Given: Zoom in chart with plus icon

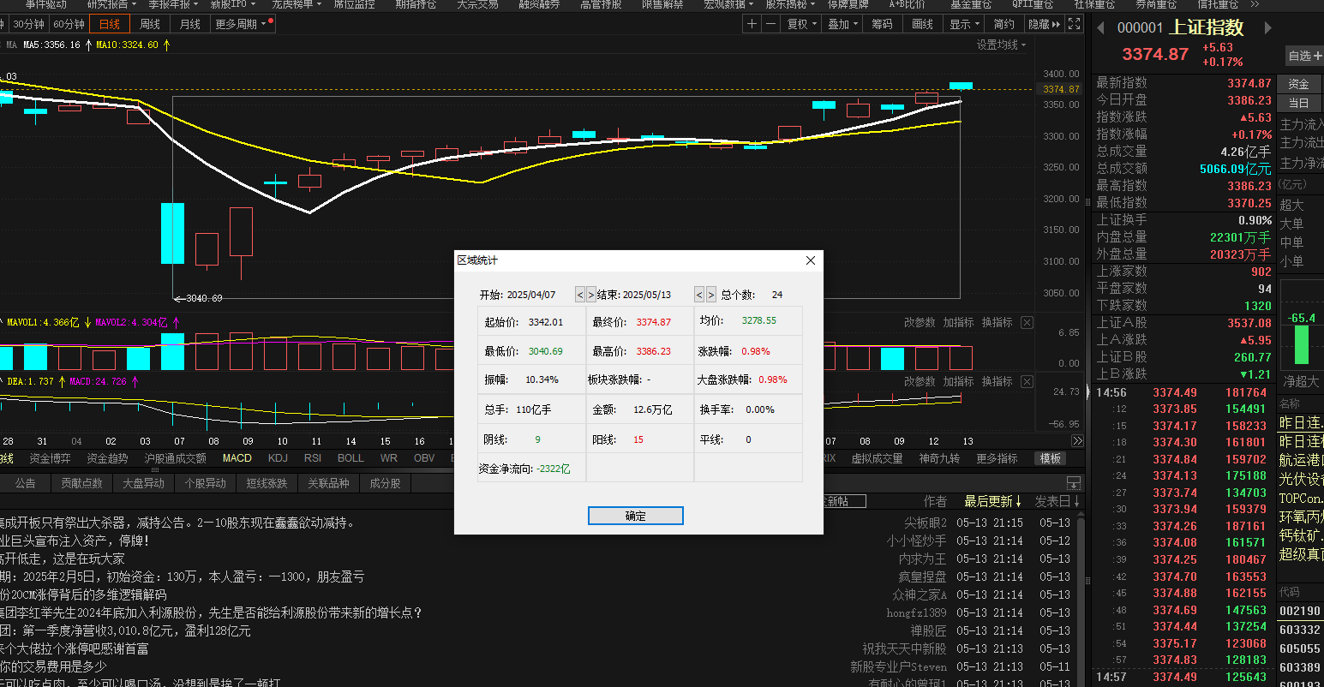Looking at the screenshot, I should pos(752,24).
